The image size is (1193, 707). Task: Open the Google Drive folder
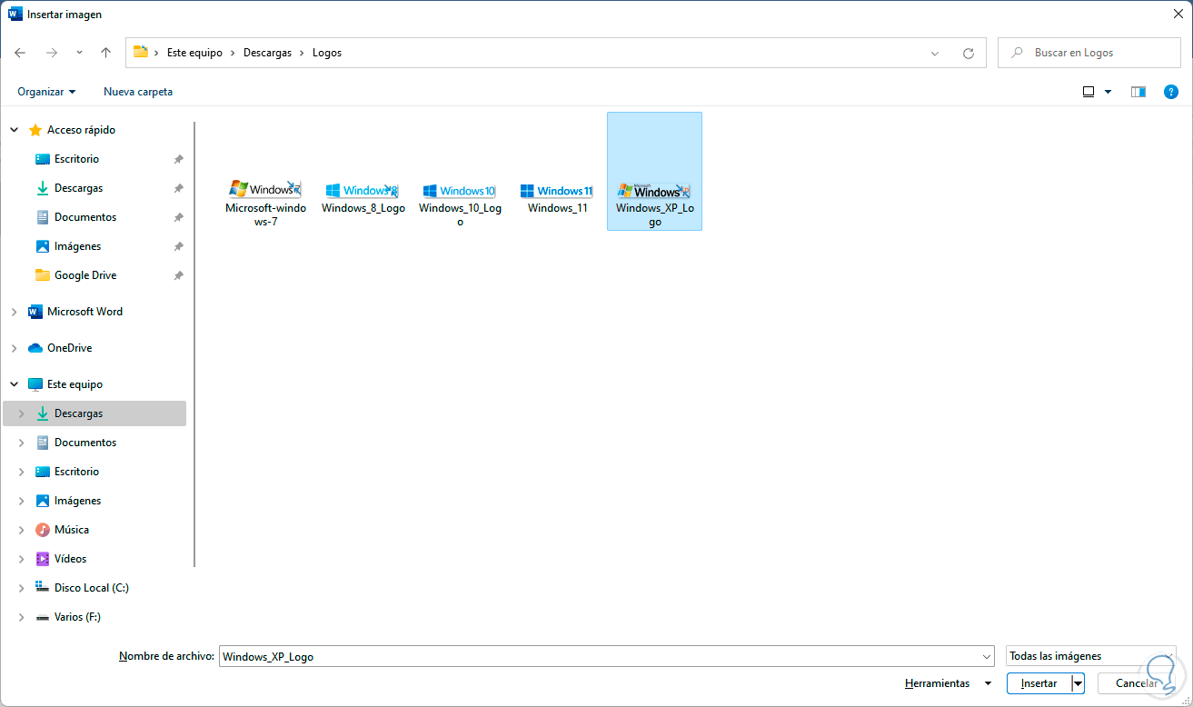(85, 275)
